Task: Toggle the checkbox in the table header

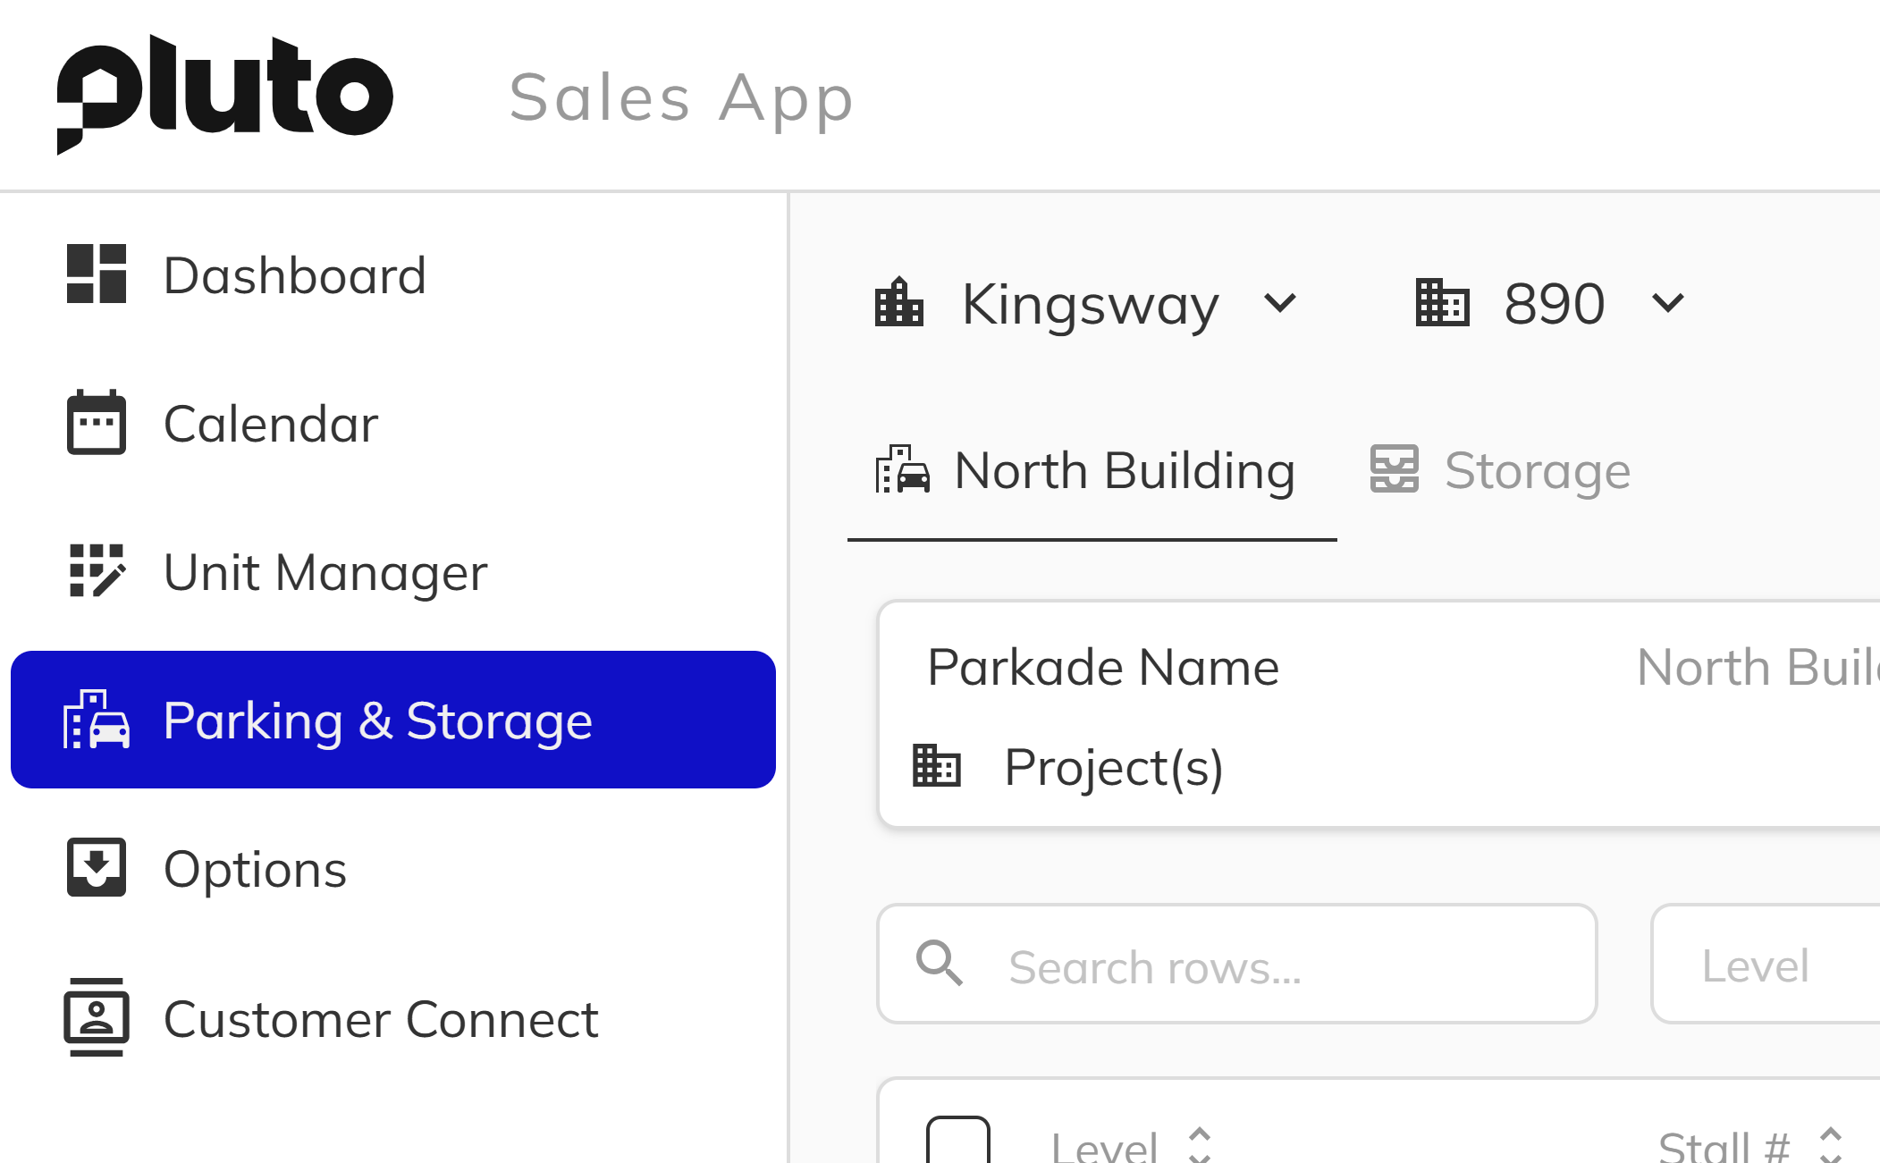Action: 958,1148
